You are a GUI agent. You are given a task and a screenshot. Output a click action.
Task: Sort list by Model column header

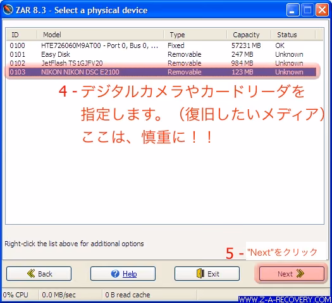click(101, 35)
